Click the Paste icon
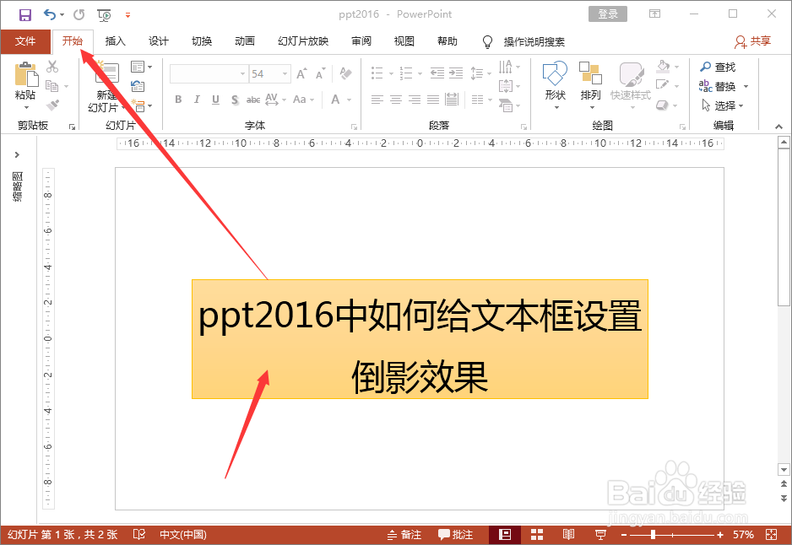This screenshot has height=545, width=792. (26, 75)
